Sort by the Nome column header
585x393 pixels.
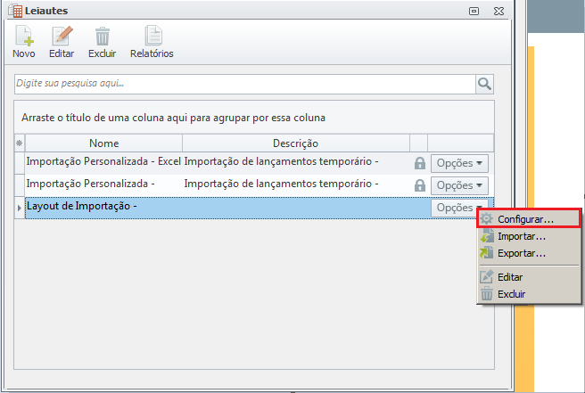click(x=103, y=143)
